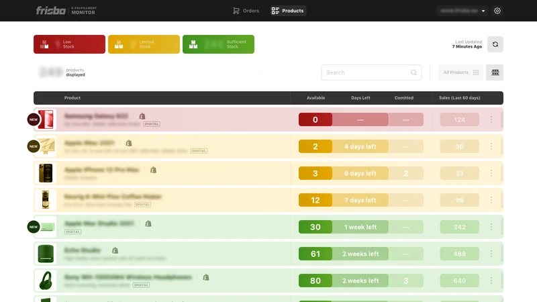The image size is (537, 302).
Task: Click the green speaker product thumbnail
Action: coord(46,254)
